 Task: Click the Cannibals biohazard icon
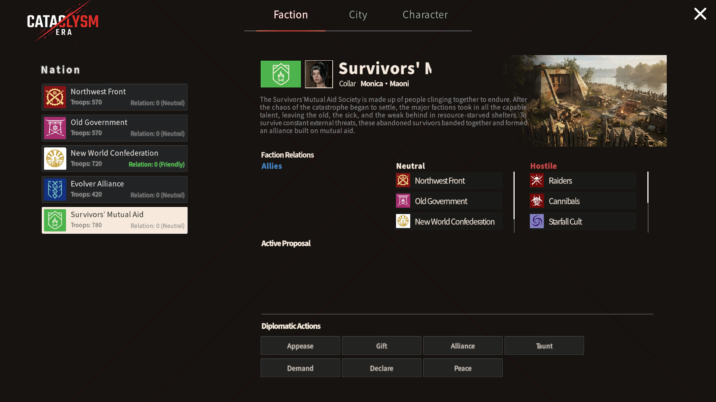tap(537, 201)
